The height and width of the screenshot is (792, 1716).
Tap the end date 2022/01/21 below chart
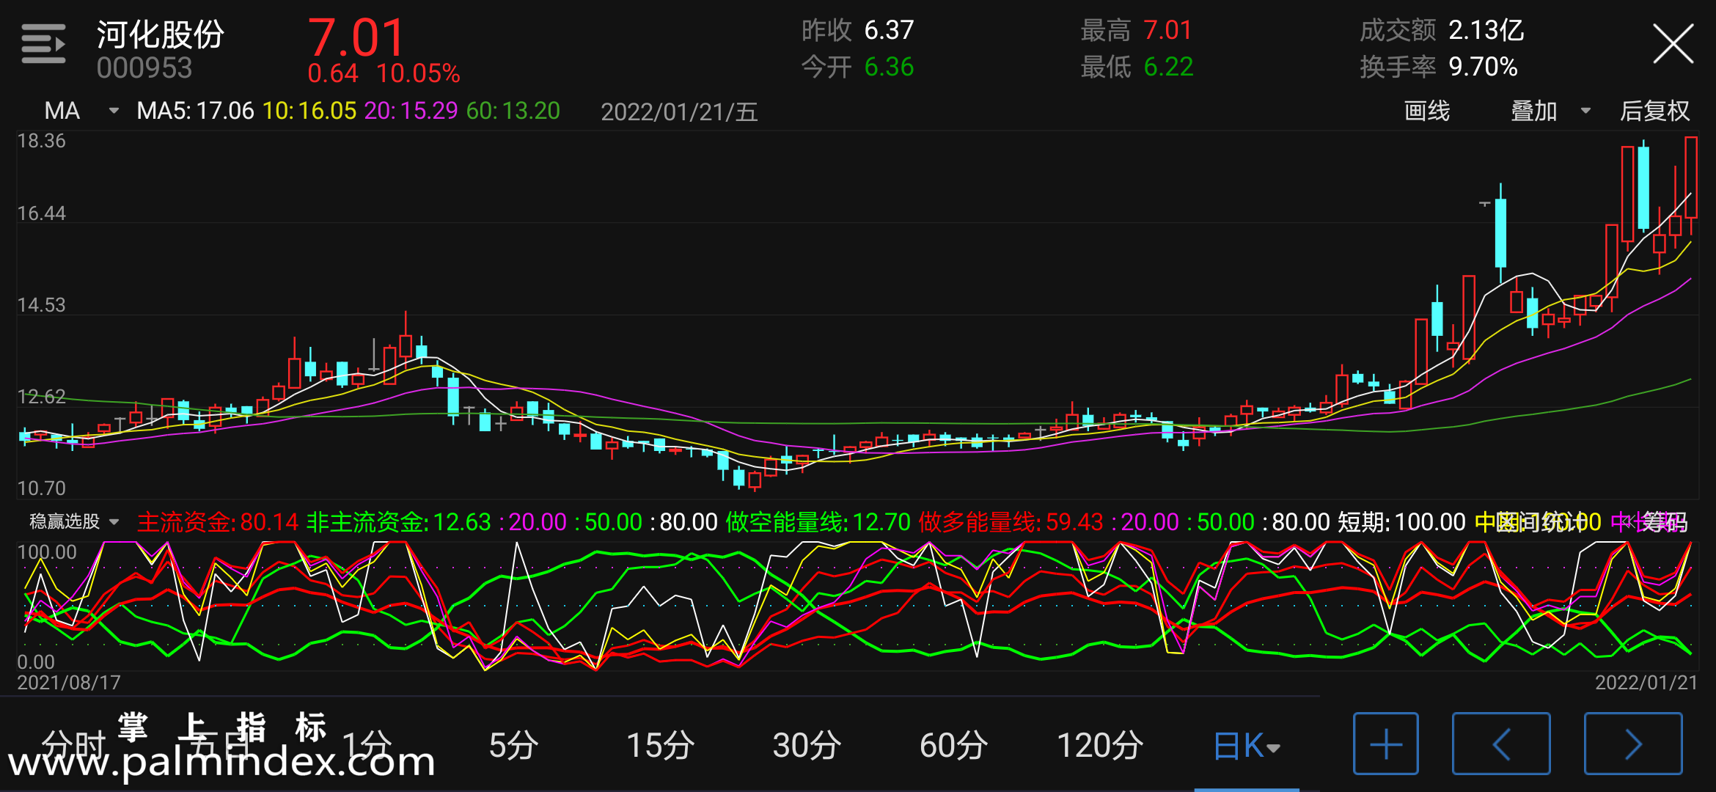tap(1646, 683)
